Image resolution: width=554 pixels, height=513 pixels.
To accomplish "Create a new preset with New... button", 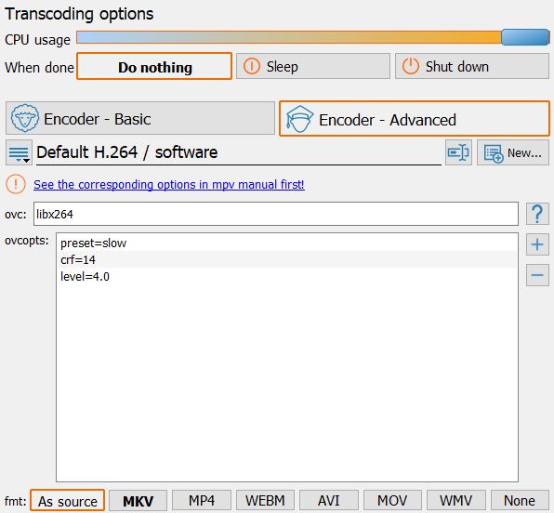I will (513, 152).
